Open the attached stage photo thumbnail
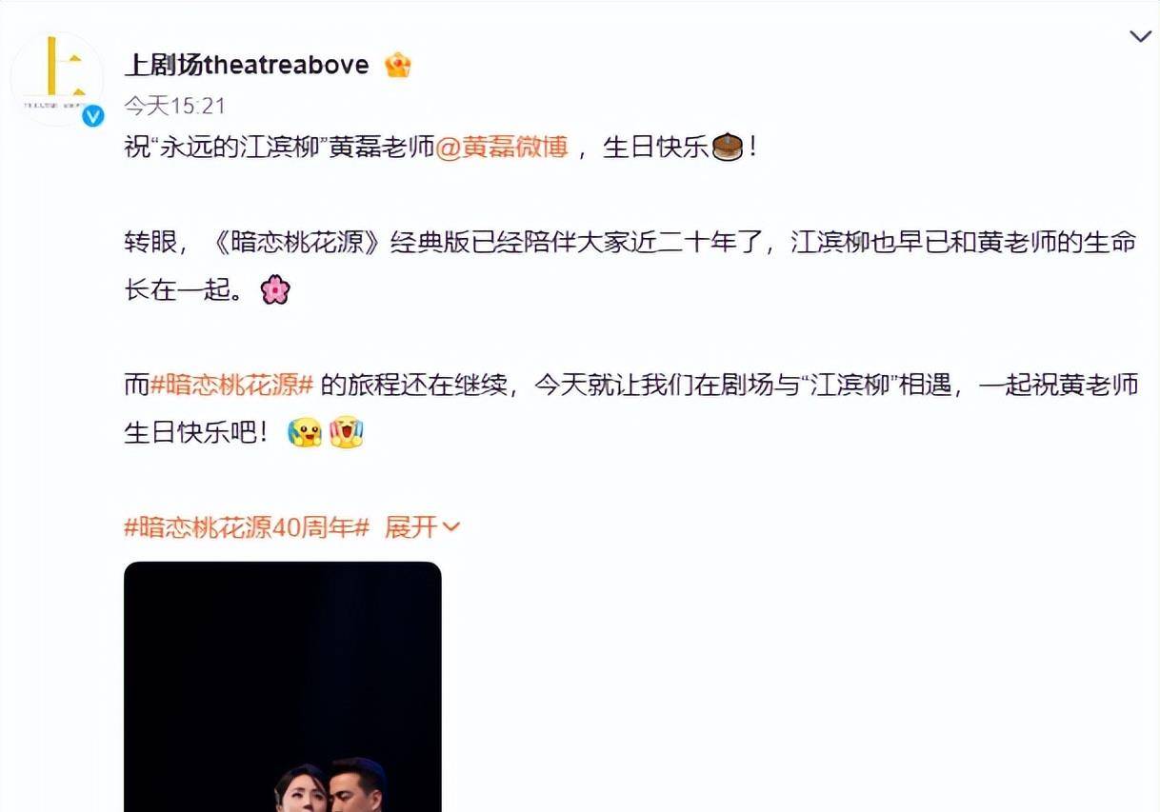The width and height of the screenshot is (1160, 812). [x=283, y=686]
